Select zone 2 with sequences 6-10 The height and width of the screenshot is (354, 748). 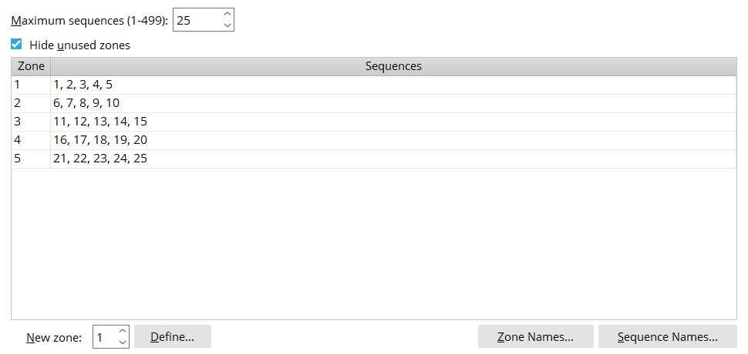[374, 103]
